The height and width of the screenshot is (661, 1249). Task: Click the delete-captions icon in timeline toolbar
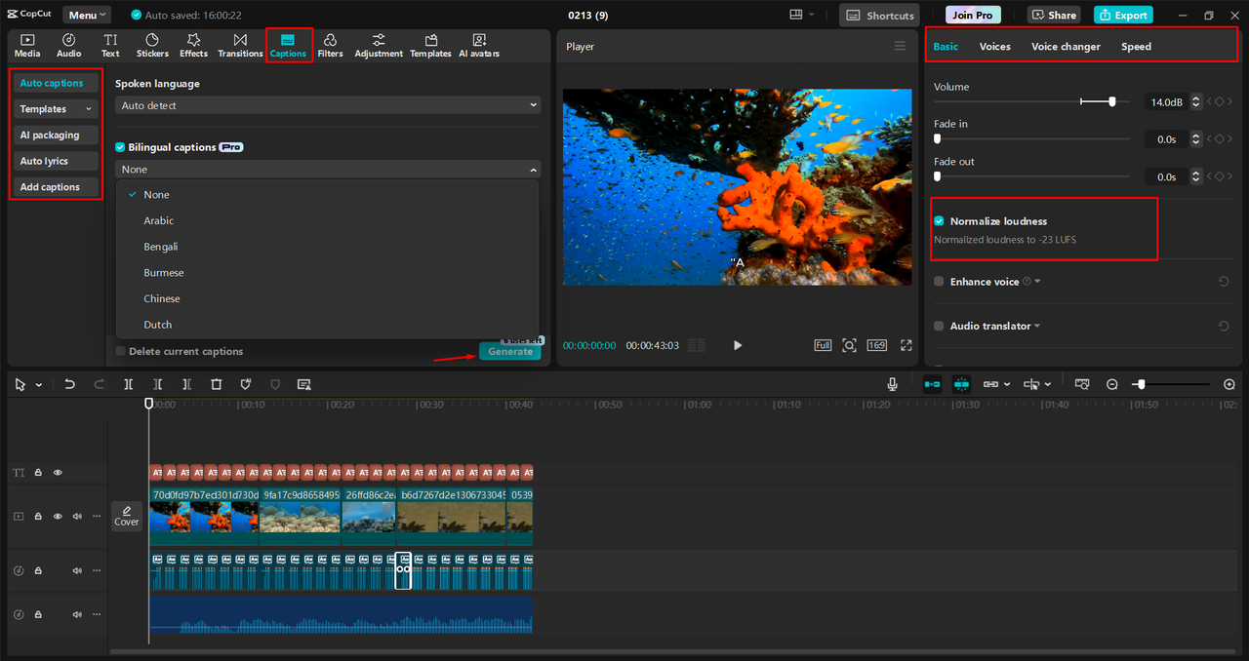pos(303,385)
